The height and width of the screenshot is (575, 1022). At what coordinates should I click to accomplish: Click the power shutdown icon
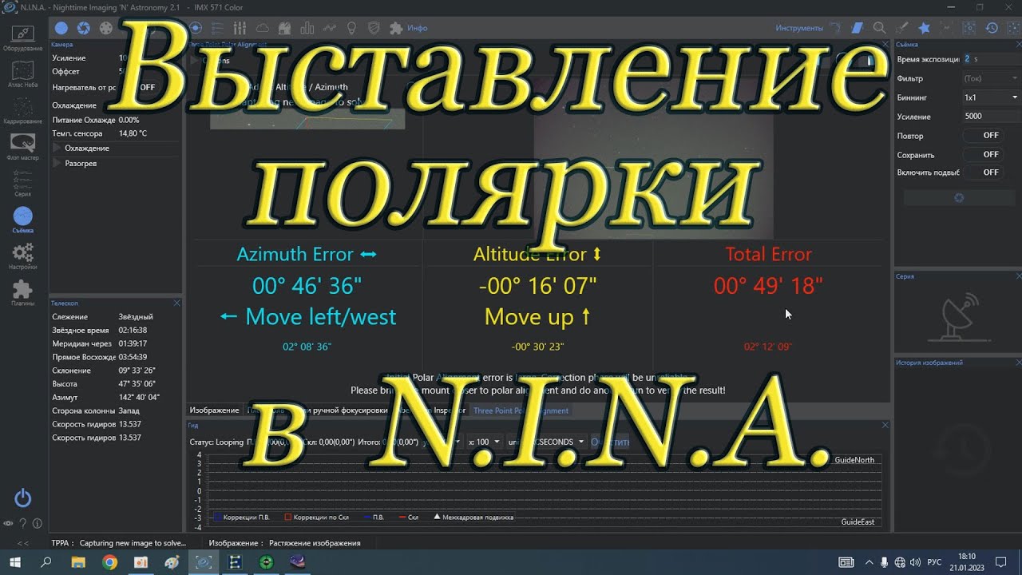coord(22,499)
